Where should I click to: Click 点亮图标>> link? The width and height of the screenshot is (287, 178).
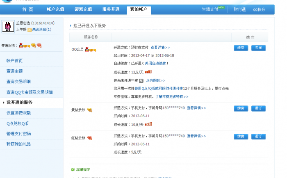pos(155,80)
